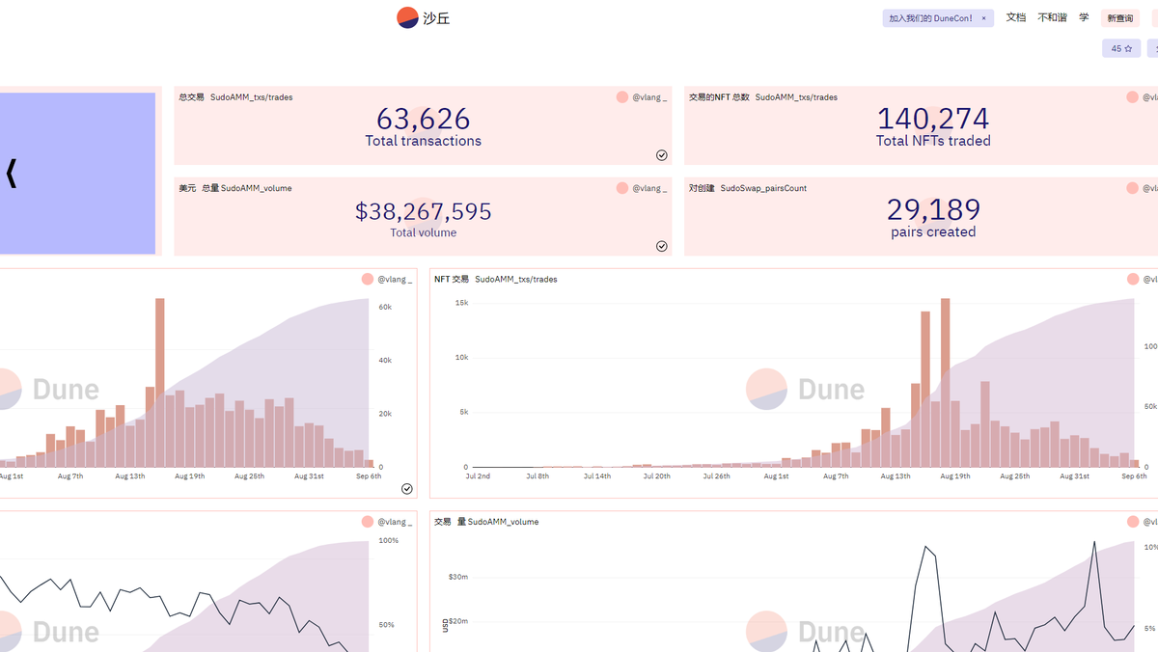The width and height of the screenshot is (1158, 652).
Task: Open the NFT 交易 SudoAMM_txs/trades chart title
Action: pos(495,279)
